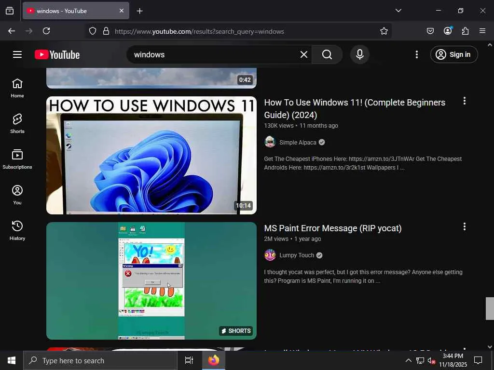Show site security padlock info
The width and height of the screenshot is (494, 370).
pos(106,31)
